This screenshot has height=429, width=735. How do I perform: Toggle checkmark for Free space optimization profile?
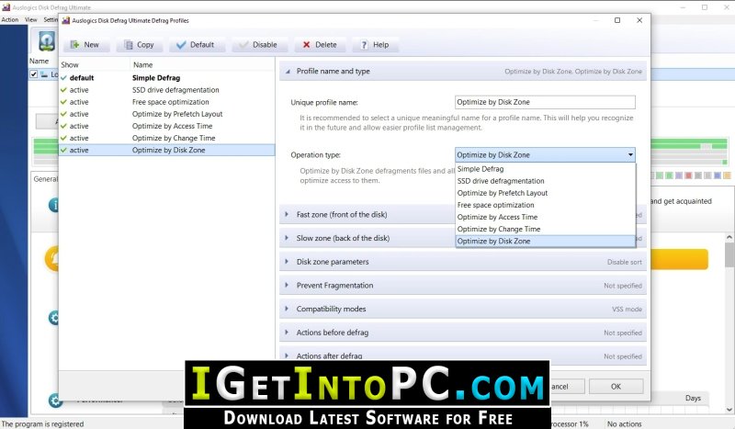63,102
